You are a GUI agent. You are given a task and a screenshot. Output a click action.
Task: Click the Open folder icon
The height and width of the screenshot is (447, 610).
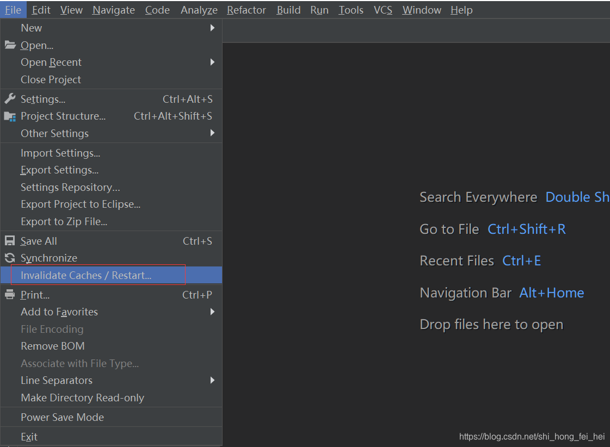coord(10,45)
